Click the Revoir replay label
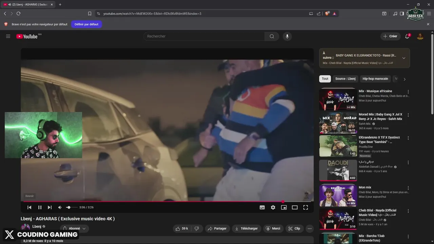This screenshot has width=434, height=244. tap(29, 196)
